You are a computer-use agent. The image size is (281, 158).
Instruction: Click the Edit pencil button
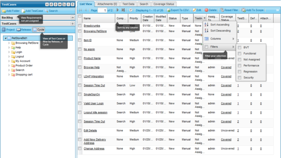click(197, 10)
